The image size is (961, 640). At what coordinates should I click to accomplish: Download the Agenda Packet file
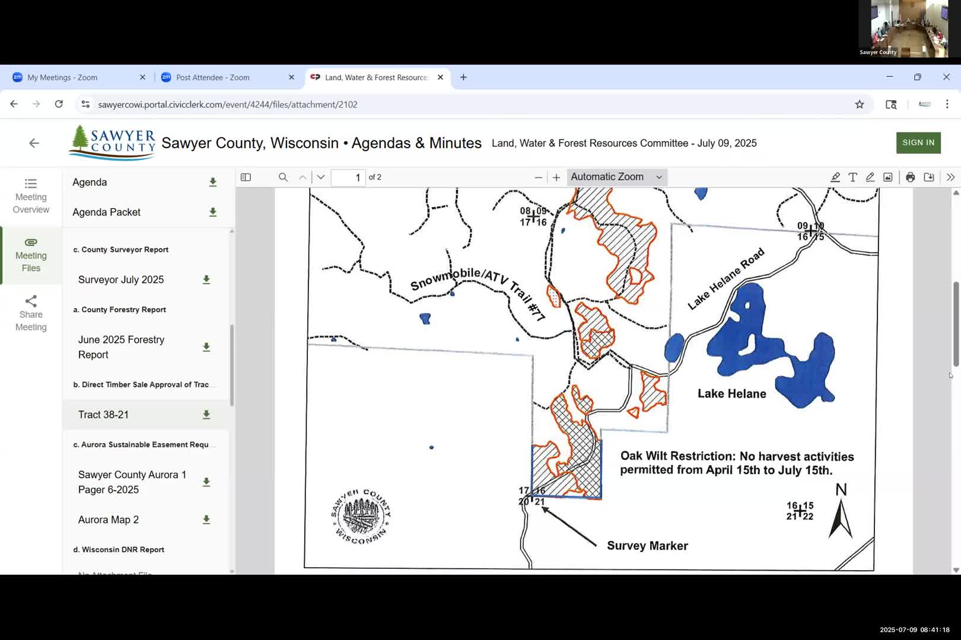(212, 212)
